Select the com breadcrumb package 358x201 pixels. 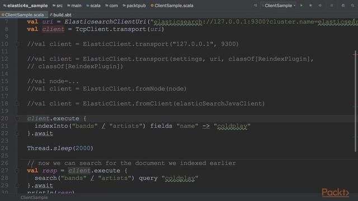click(112, 6)
